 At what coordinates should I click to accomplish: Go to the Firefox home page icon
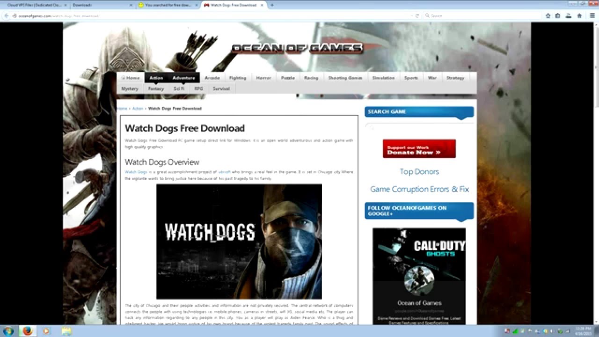tap(580, 15)
